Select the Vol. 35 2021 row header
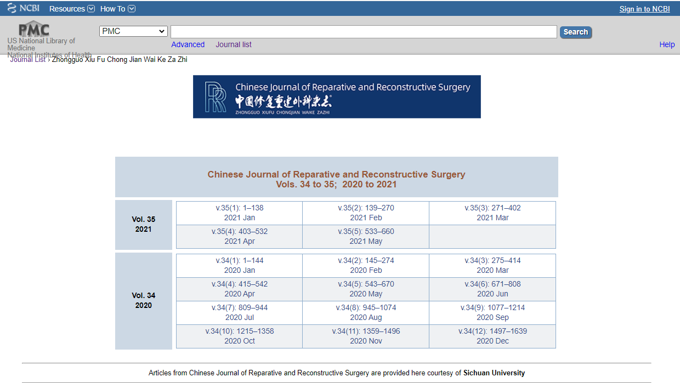680x383 pixels. pos(144,225)
